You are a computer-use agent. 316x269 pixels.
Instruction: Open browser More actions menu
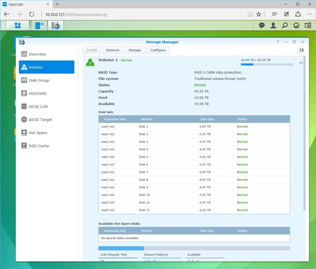click(x=309, y=14)
